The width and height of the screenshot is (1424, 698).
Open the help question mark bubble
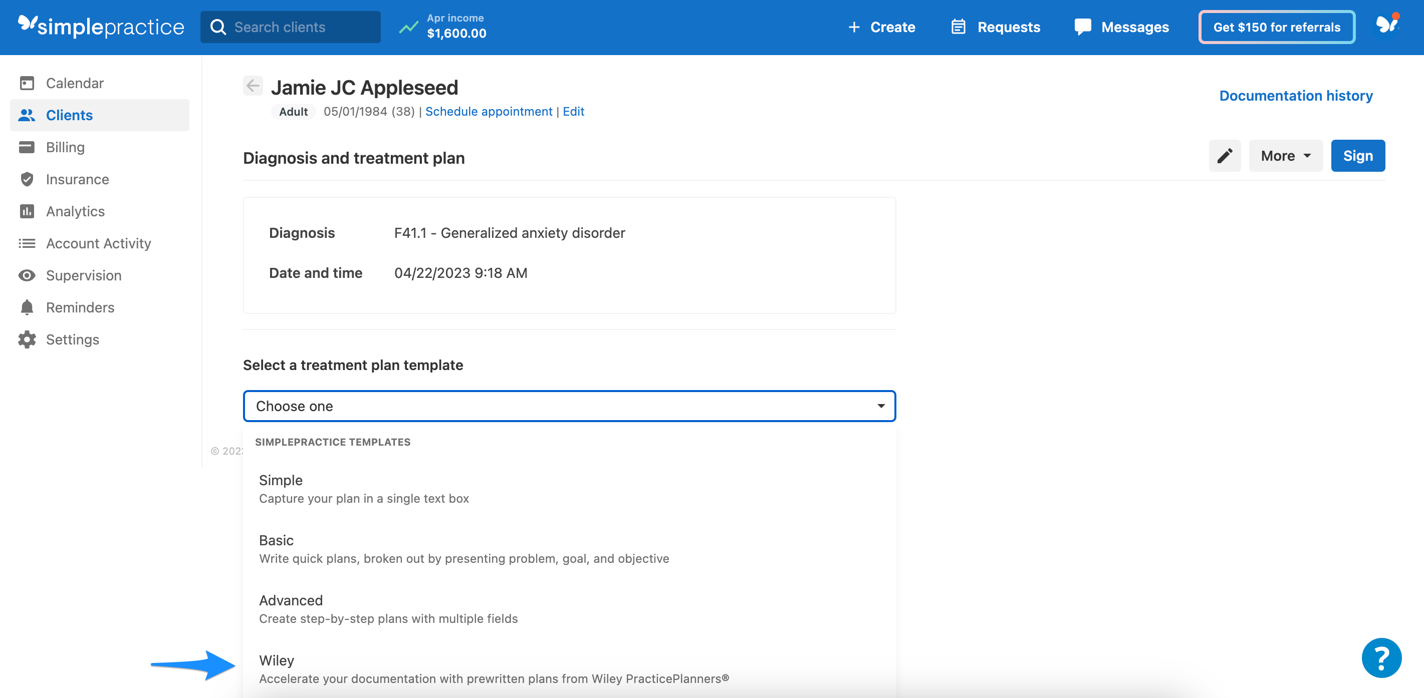pos(1381,657)
